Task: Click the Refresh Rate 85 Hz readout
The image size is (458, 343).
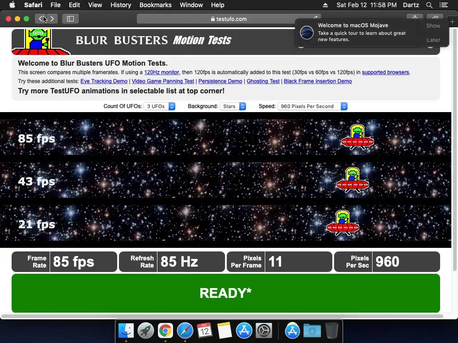Action: click(x=172, y=262)
